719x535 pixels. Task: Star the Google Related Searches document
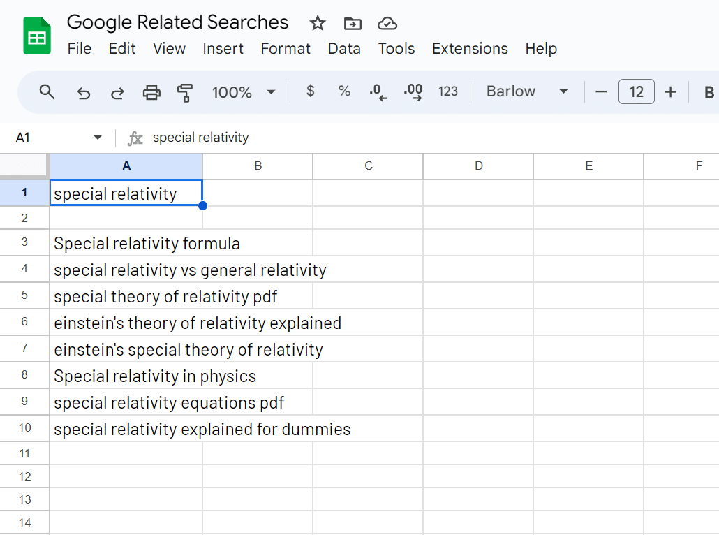(x=318, y=23)
